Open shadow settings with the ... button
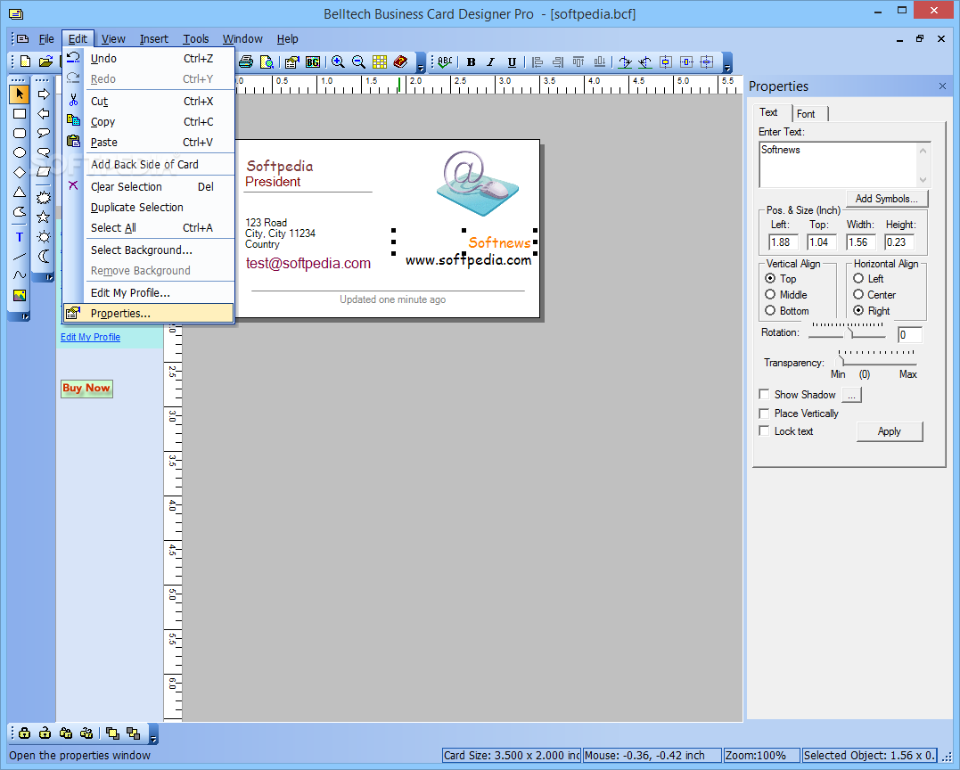 851,396
